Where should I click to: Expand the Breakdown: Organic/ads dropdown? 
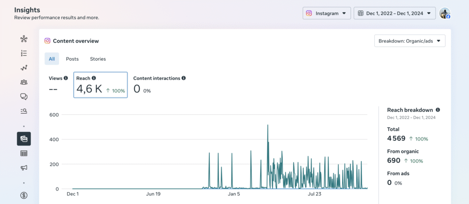(409, 41)
